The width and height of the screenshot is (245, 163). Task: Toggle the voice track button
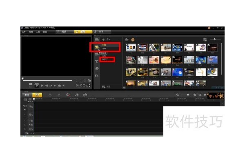[31, 125]
